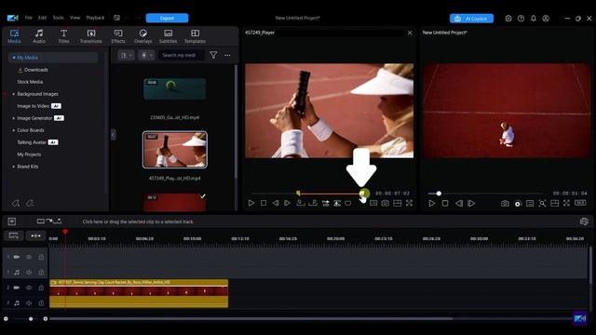Click the project preview seek bar handle
This screenshot has height=335, width=596.
click(439, 194)
